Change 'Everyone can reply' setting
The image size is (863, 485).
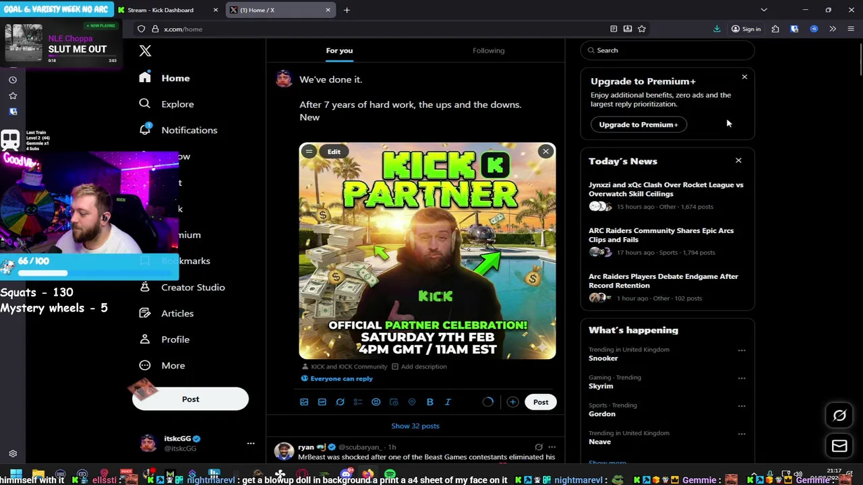point(336,379)
